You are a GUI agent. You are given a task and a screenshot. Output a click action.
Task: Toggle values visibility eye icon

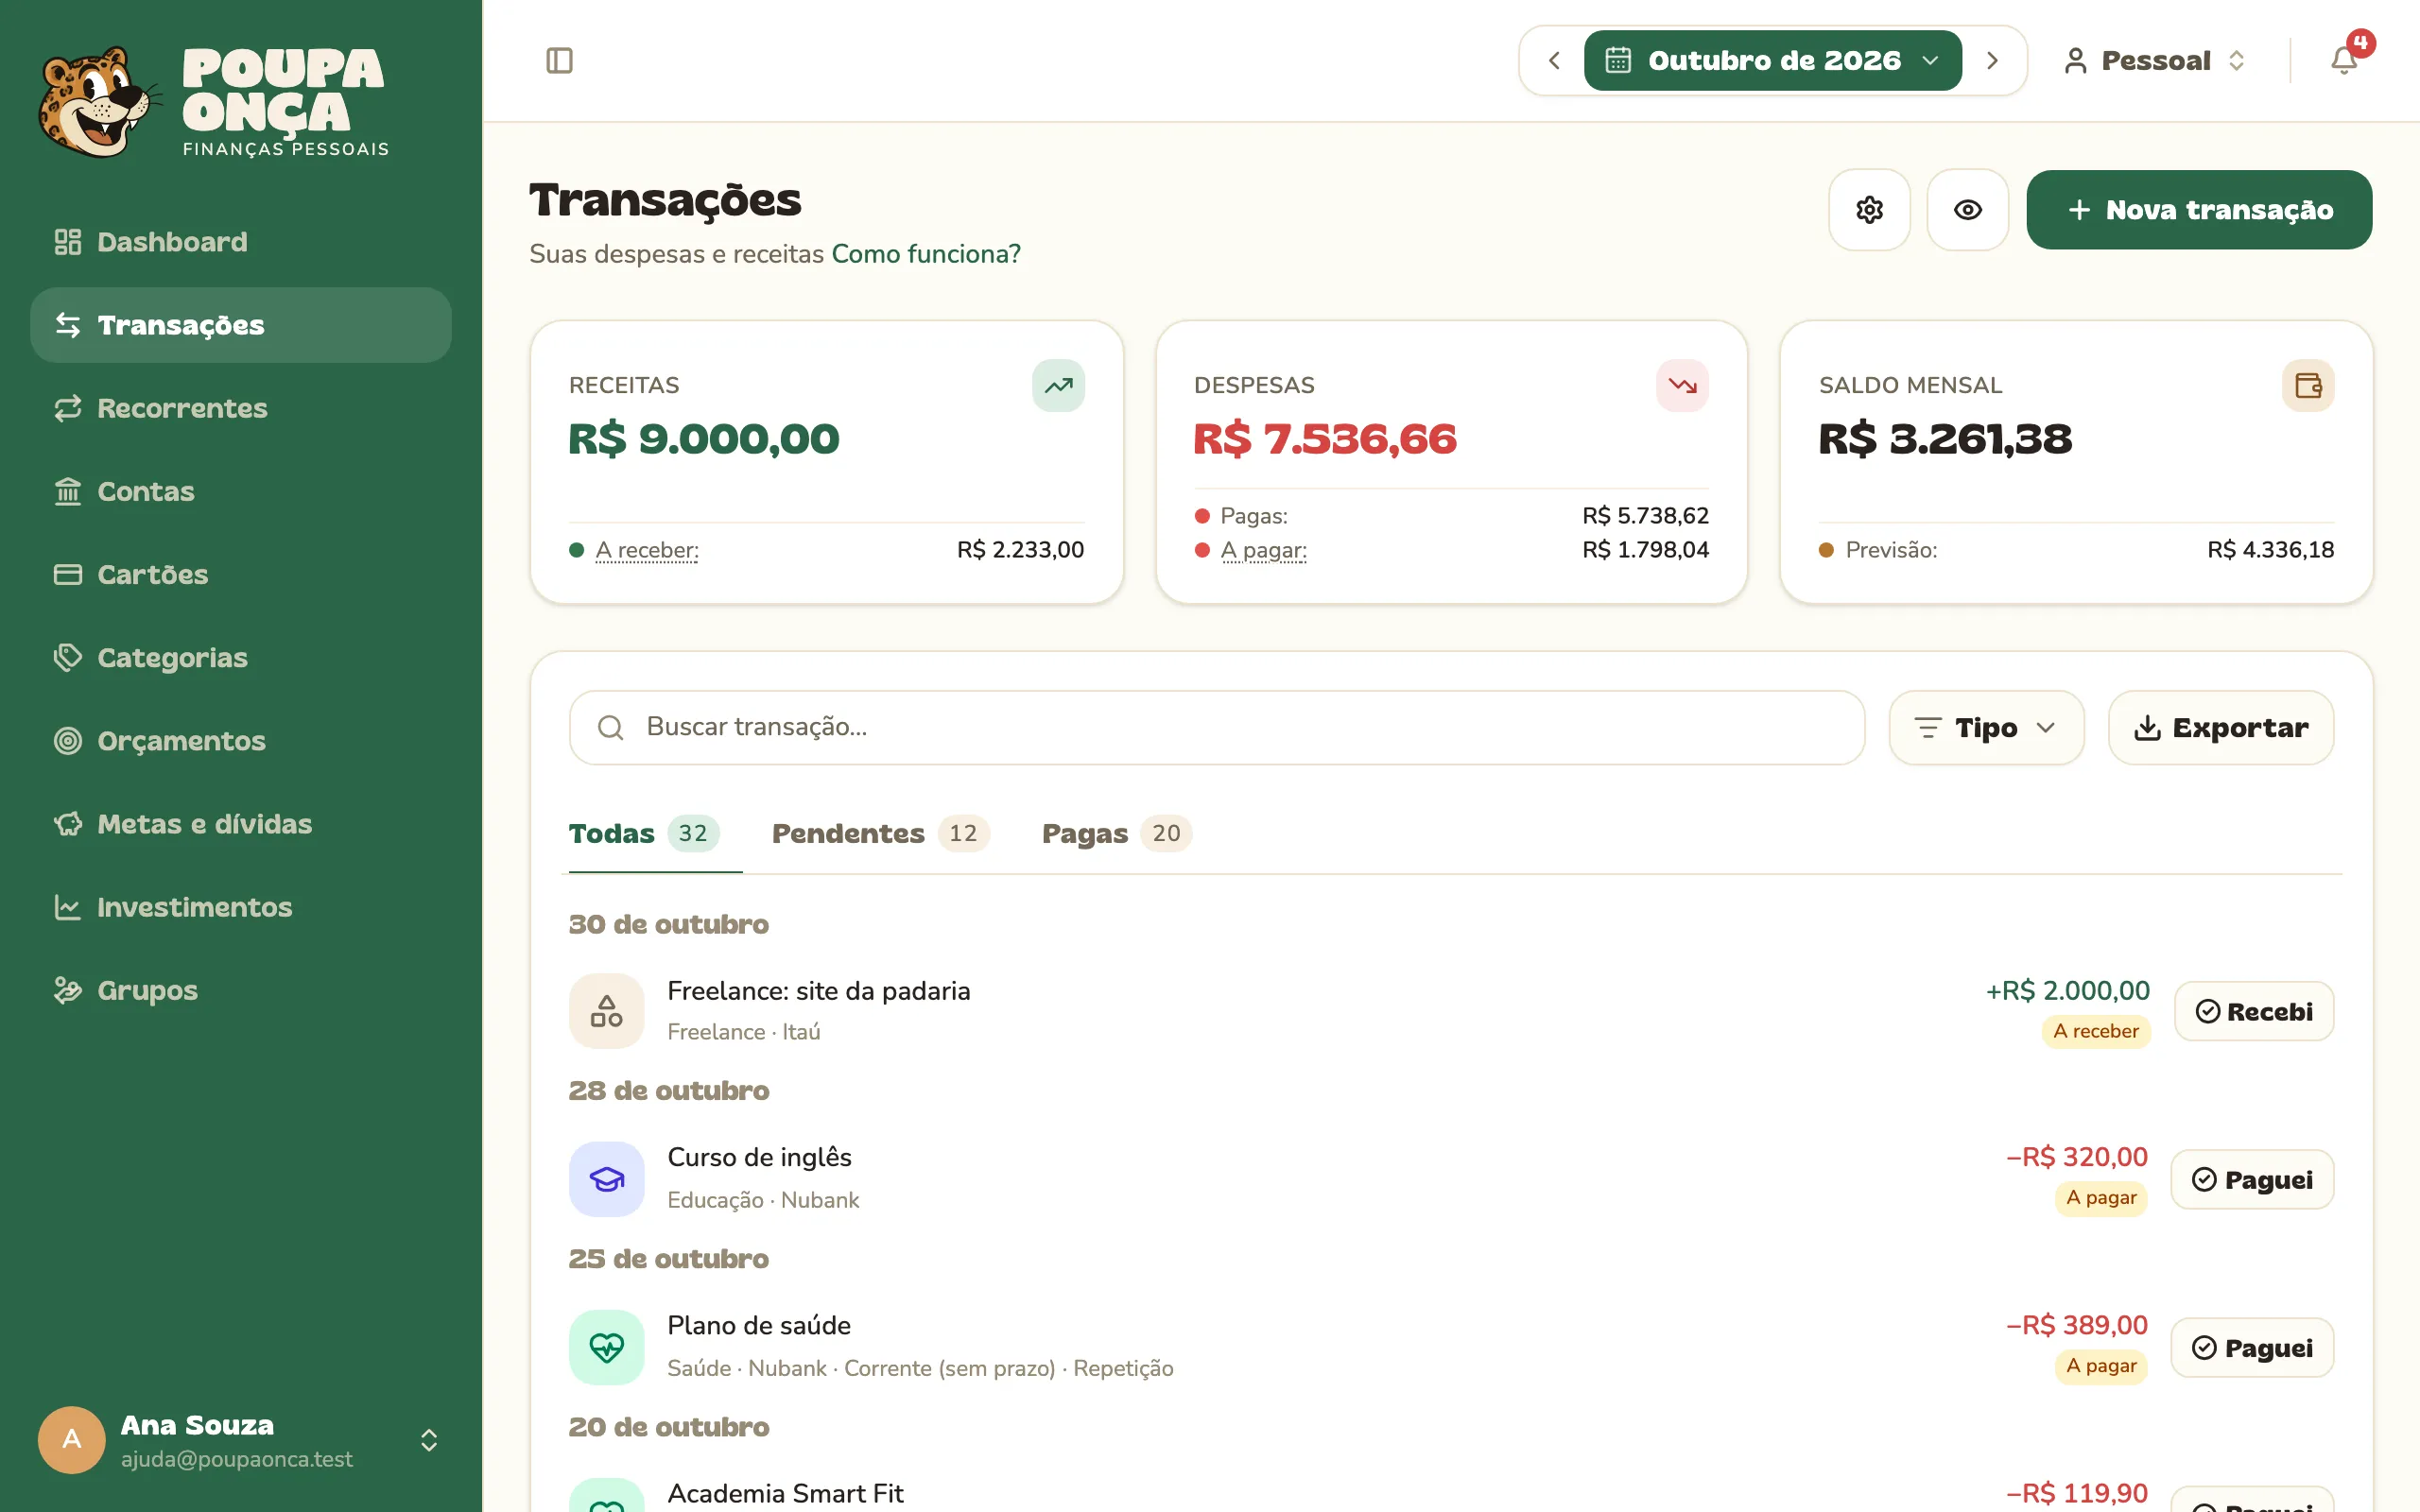pyautogui.click(x=1967, y=210)
